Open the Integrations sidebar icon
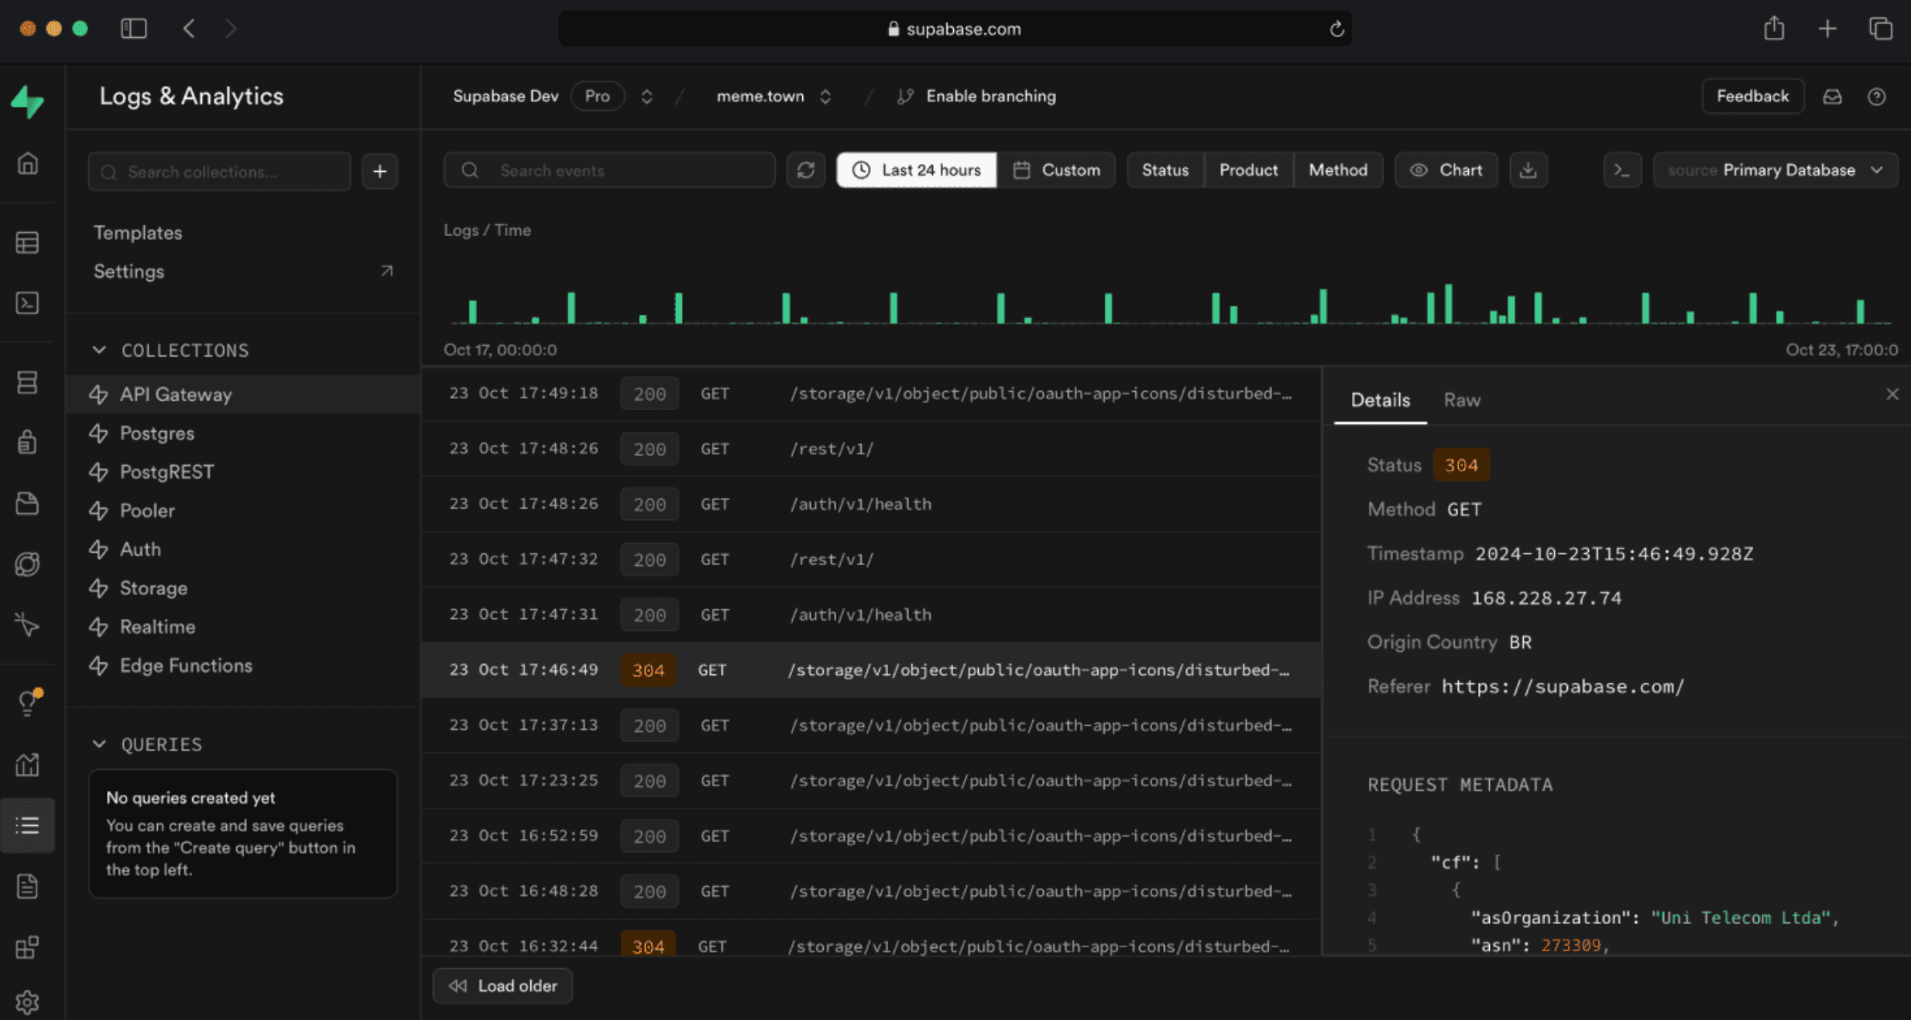 coord(28,947)
